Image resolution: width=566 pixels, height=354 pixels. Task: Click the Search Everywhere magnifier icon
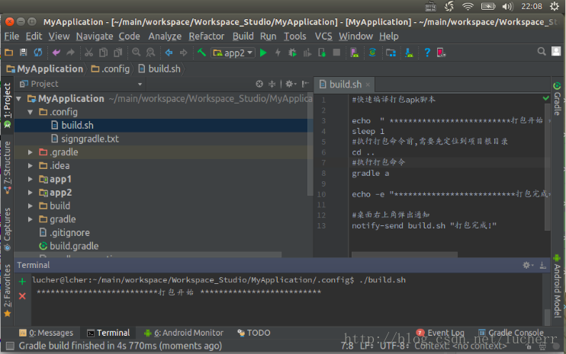(542, 52)
